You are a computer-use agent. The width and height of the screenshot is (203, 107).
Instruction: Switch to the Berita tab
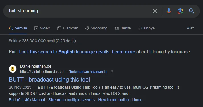click(x=123, y=28)
